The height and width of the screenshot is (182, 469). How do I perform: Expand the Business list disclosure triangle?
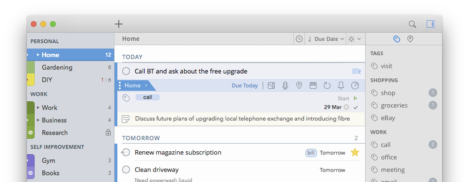pos(38,120)
